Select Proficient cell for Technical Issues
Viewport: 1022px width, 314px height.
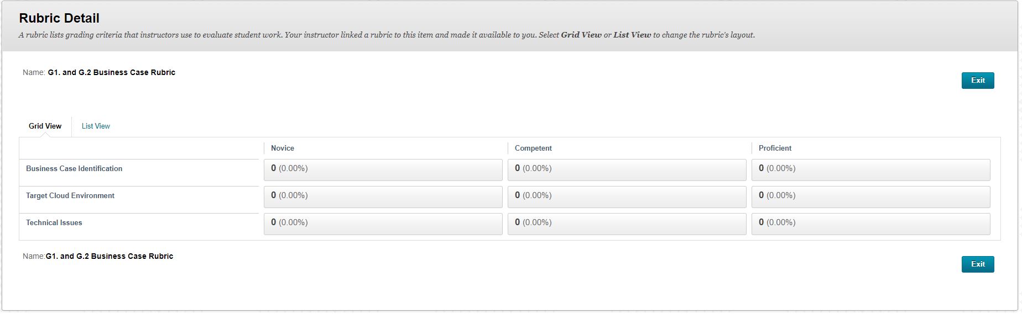click(x=870, y=224)
